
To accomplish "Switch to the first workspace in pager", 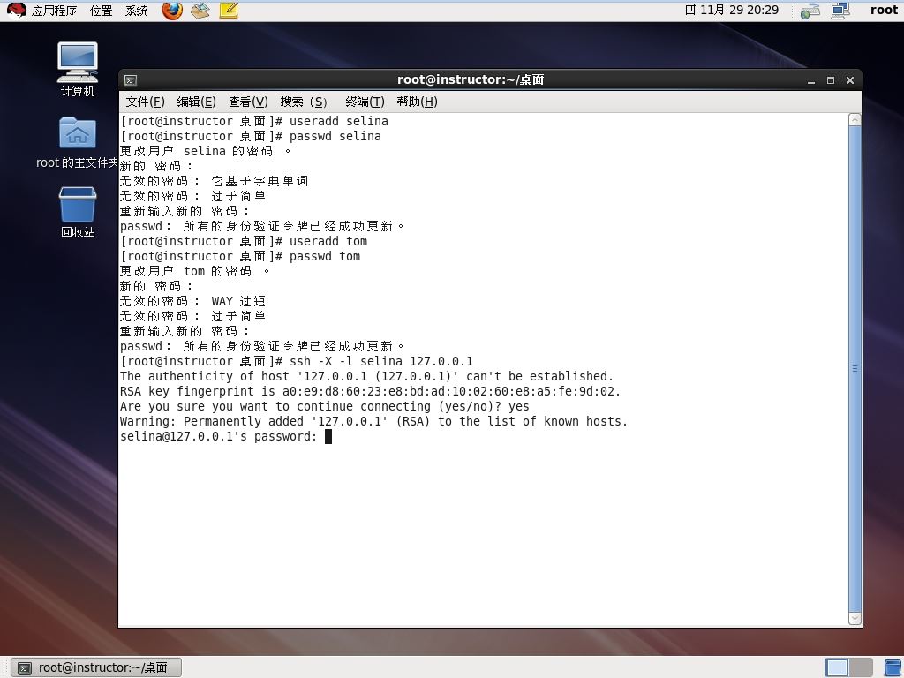I will pos(837,667).
